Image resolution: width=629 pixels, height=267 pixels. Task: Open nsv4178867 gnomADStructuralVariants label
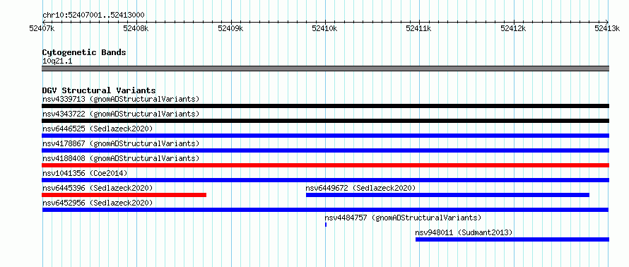(121, 143)
